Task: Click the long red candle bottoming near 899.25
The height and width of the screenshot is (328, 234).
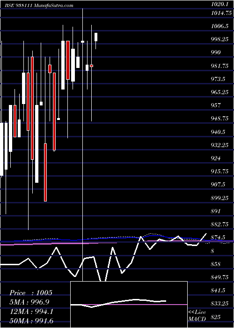Action: (45, 172)
